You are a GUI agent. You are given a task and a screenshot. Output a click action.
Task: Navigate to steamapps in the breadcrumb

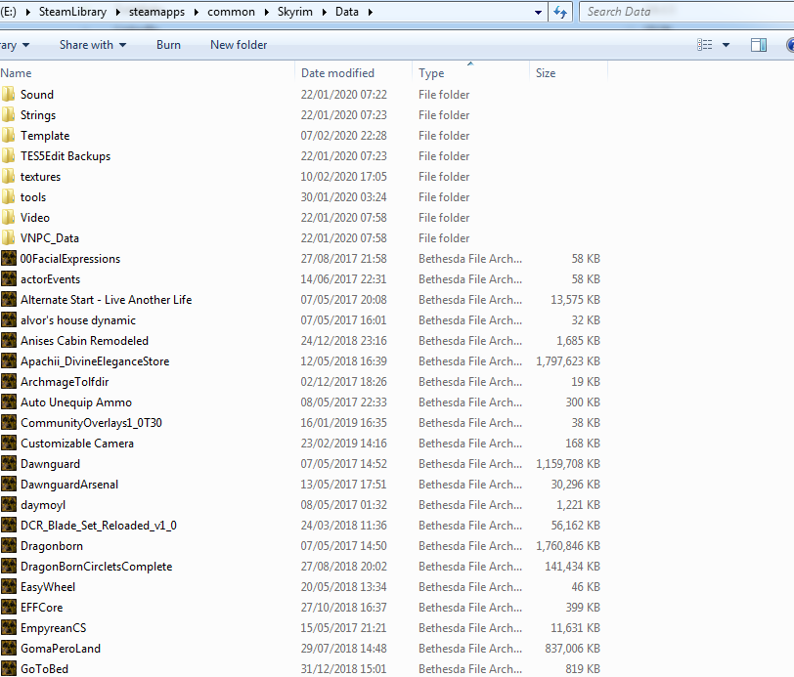coord(156,12)
